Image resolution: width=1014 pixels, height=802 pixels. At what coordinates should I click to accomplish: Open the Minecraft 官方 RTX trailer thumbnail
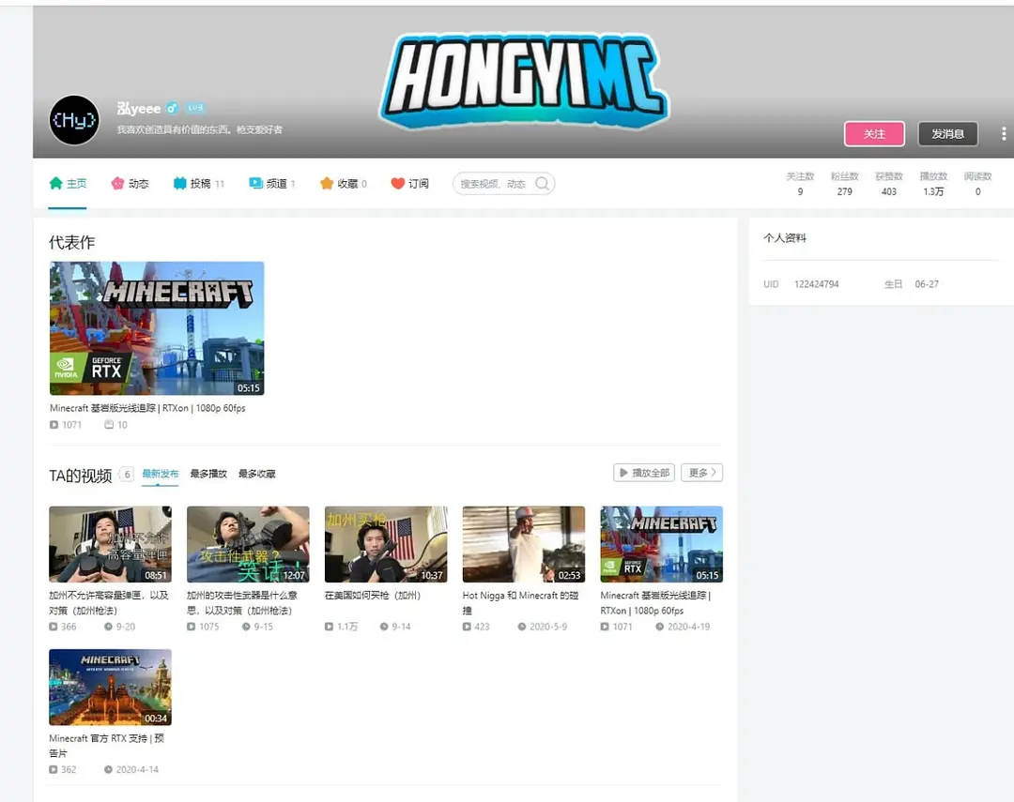coord(110,687)
